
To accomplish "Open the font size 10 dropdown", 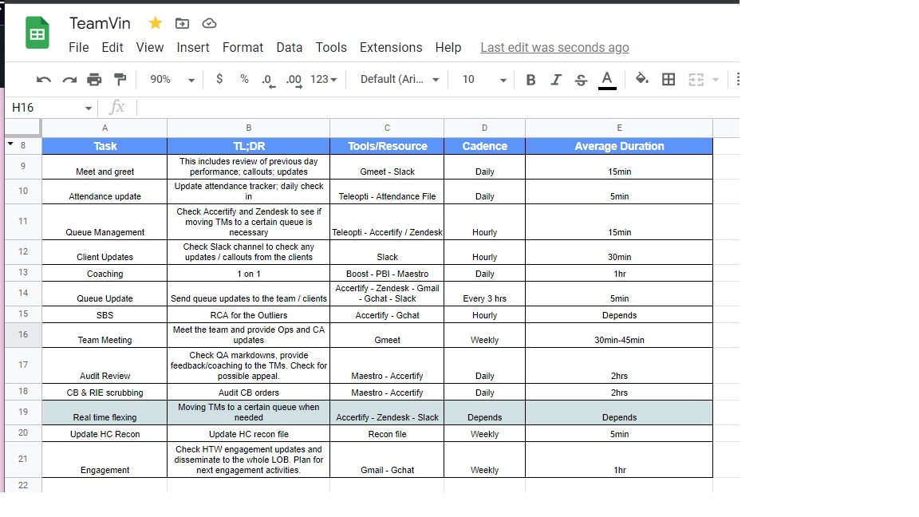I will click(x=484, y=79).
